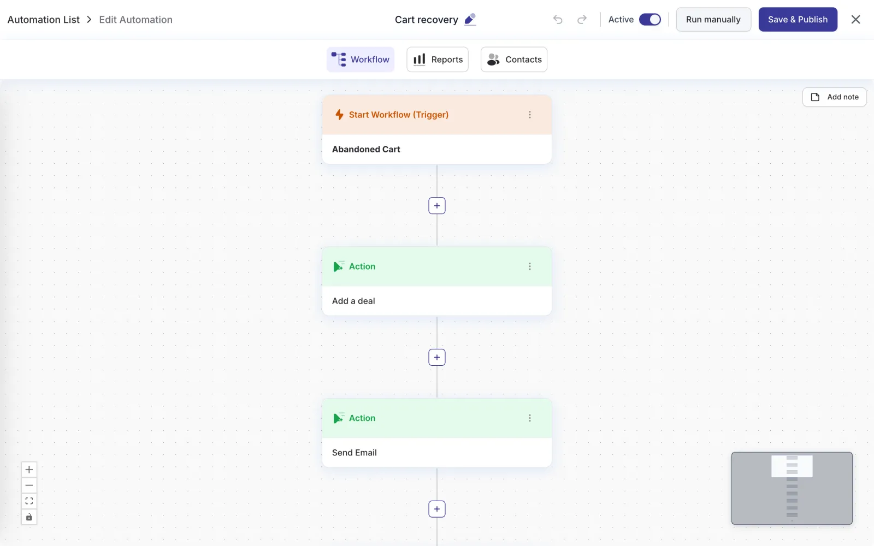Image resolution: width=874 pixels, height=546 pixels.
Task: Go back to Automation List
Action: (44, 20)
